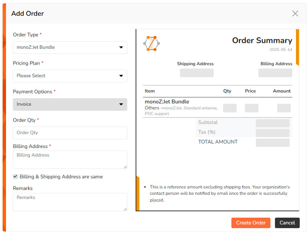Focus the Billing Address text area
The width and height of the screenshot is (308, 233).
tap(70, 159)
